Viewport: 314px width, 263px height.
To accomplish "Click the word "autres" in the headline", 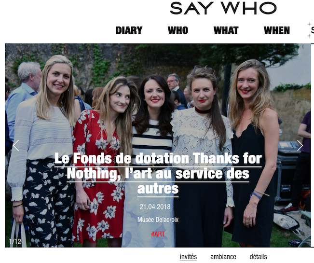I will (x=158, y=189).
